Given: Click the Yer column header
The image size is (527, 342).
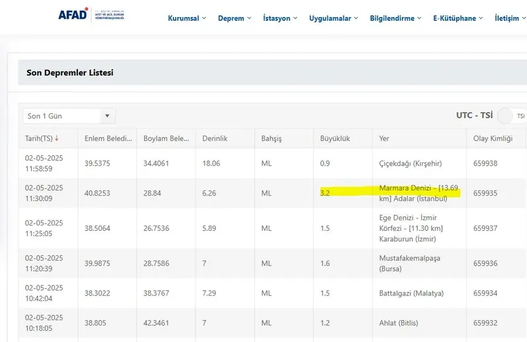Looking at the screenshot, I should click(x=385, y=139).
